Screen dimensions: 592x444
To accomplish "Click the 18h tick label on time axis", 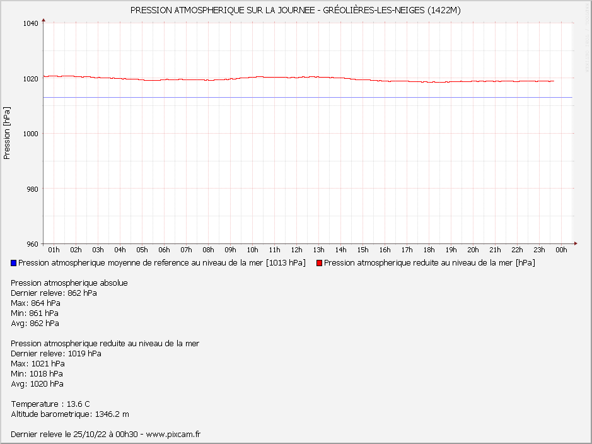I will pyautogui.click(x=429, y=250).
